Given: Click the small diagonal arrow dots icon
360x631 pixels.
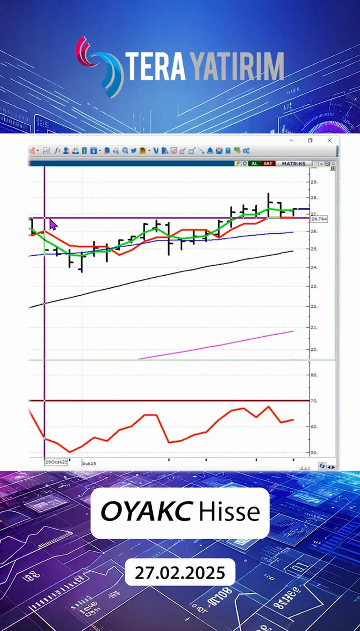Looking at the screenshot, I should tap(201, 151).
